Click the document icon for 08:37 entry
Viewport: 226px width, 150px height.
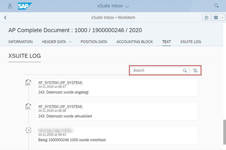pyautogui.click(x=28, y=82)
